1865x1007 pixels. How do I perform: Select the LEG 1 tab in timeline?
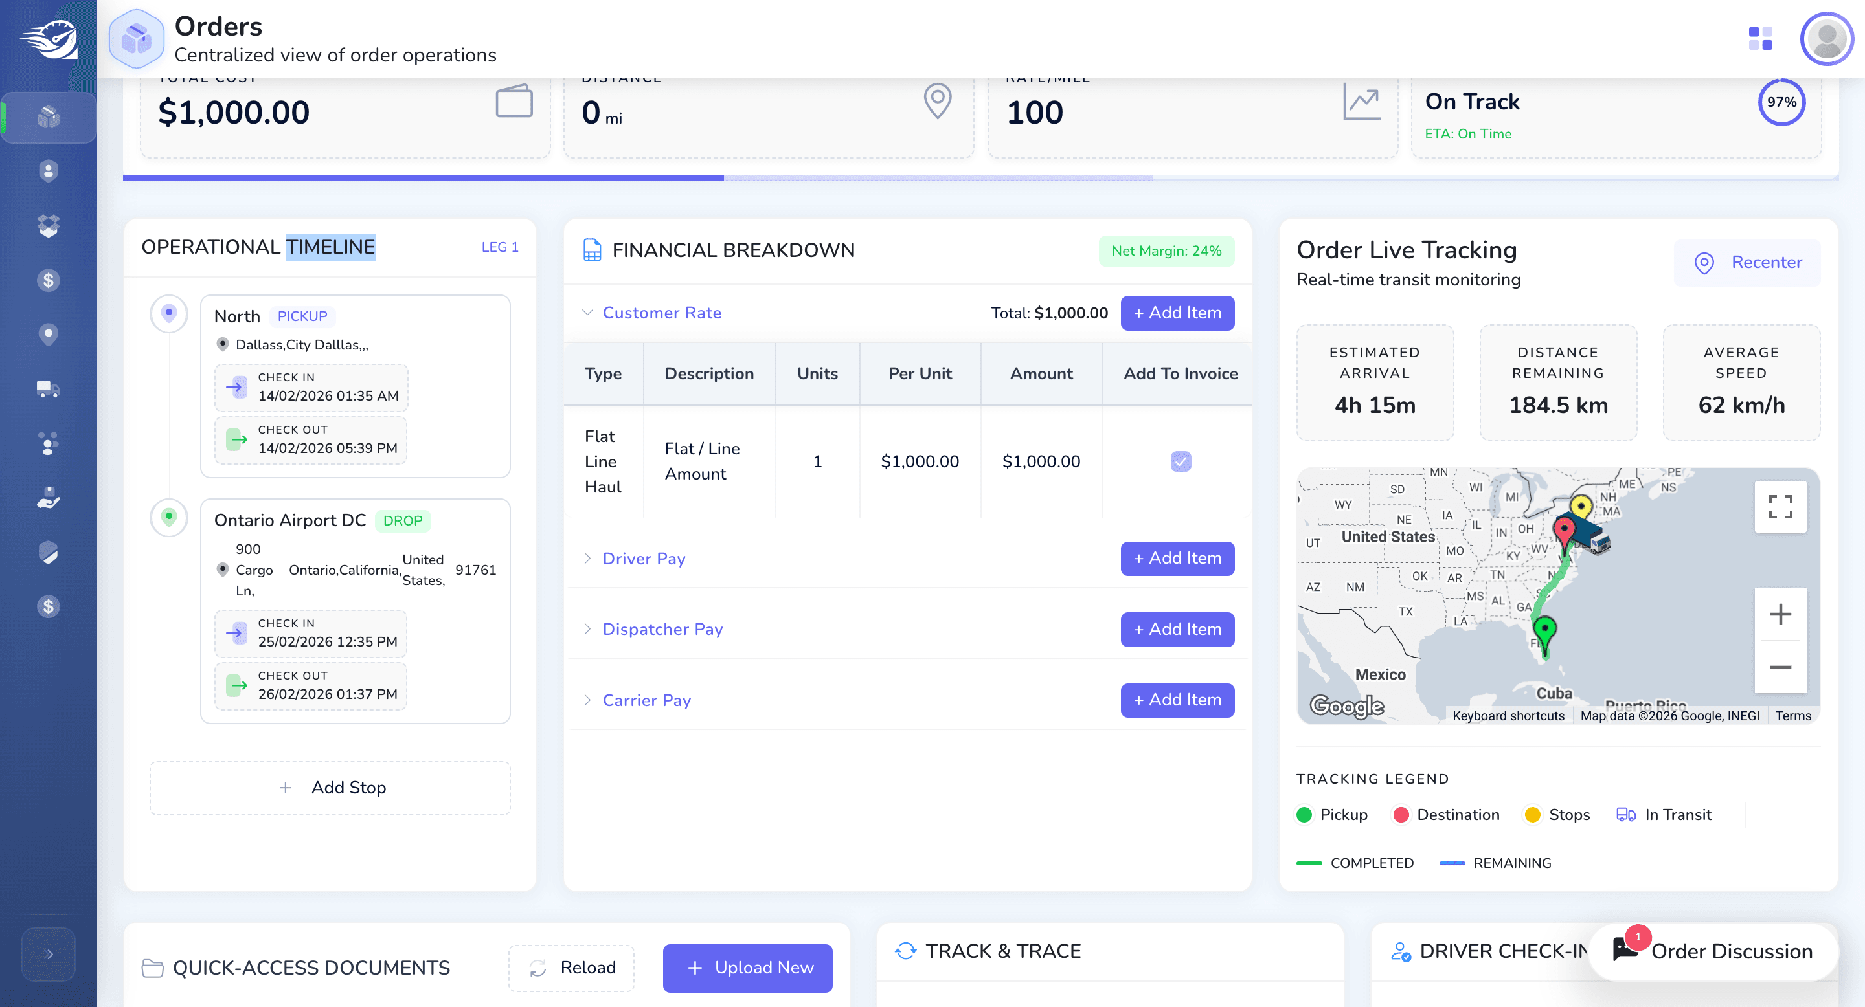click(x=499, y=247)
